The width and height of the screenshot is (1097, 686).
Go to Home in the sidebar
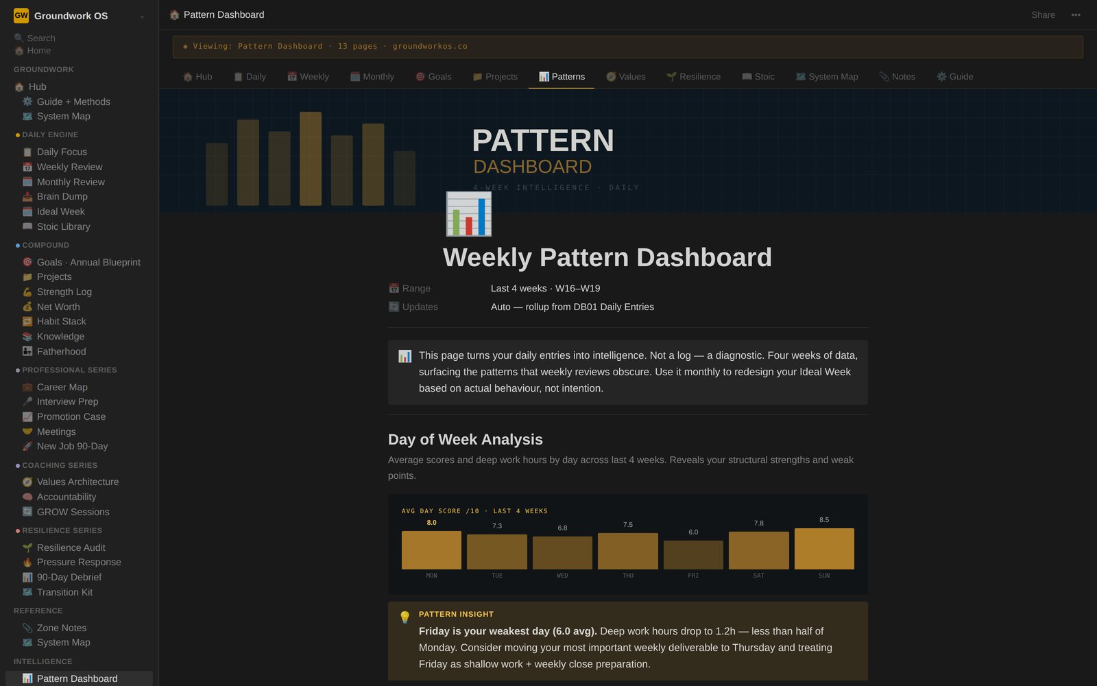32,51
